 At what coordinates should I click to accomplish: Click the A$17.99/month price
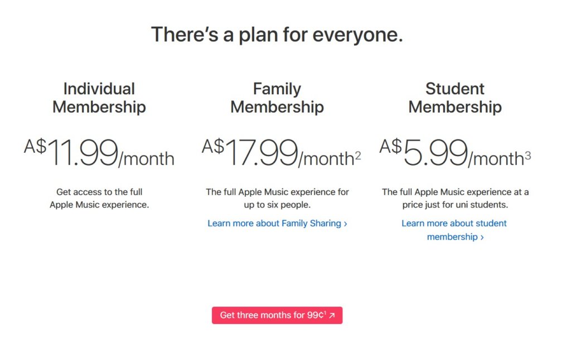pos(277,153)
